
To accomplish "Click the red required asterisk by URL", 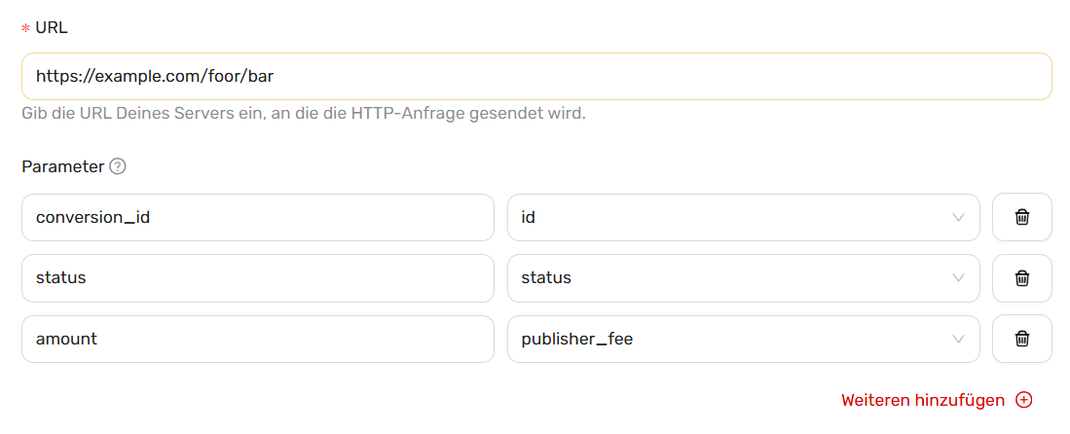I will (26, 29).
